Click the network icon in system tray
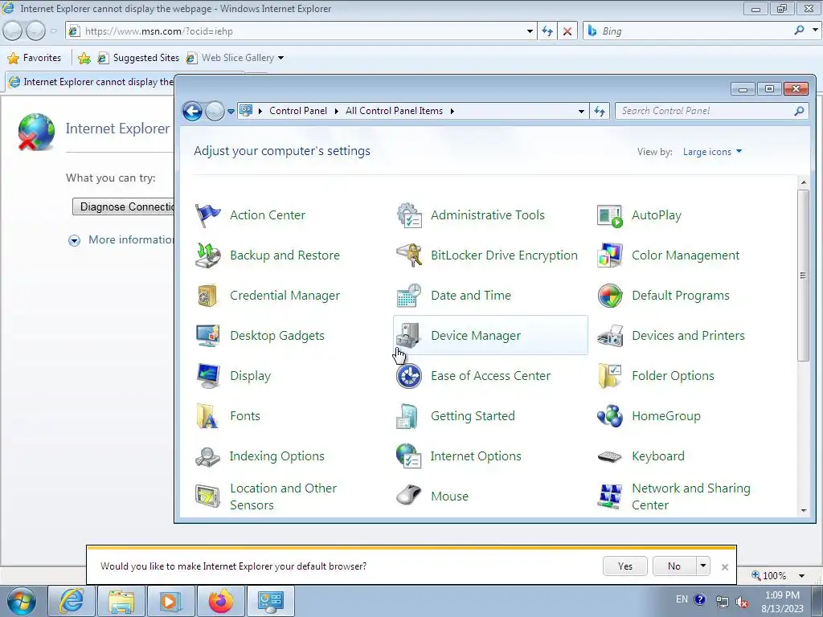The width and height of the screenshot is (823, 617). [723, 602]
